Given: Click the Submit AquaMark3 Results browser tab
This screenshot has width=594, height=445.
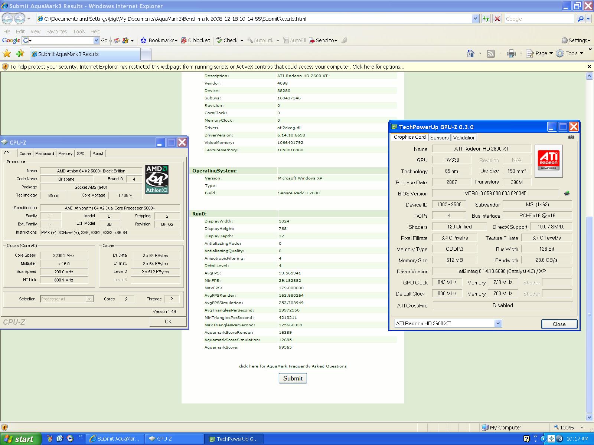Looking at the screenshot, I should click(x=85, y=54).
